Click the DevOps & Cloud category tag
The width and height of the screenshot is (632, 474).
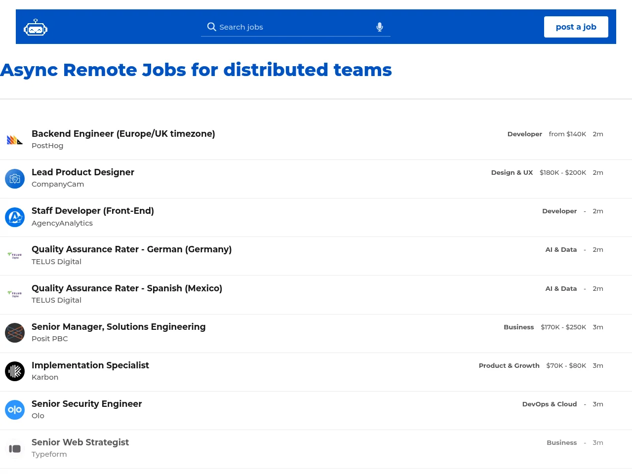pyautogui.click(x=550, y=404)
